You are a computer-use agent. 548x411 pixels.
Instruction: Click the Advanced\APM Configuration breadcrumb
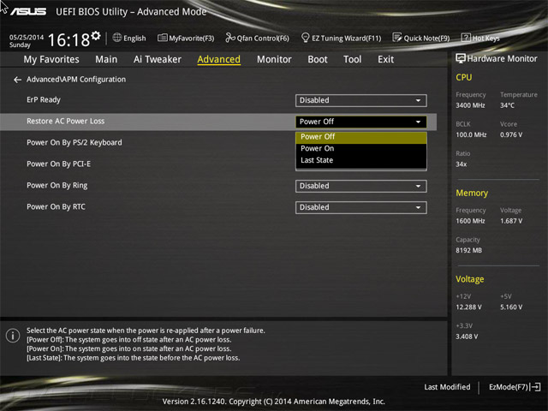click(76, 80)
